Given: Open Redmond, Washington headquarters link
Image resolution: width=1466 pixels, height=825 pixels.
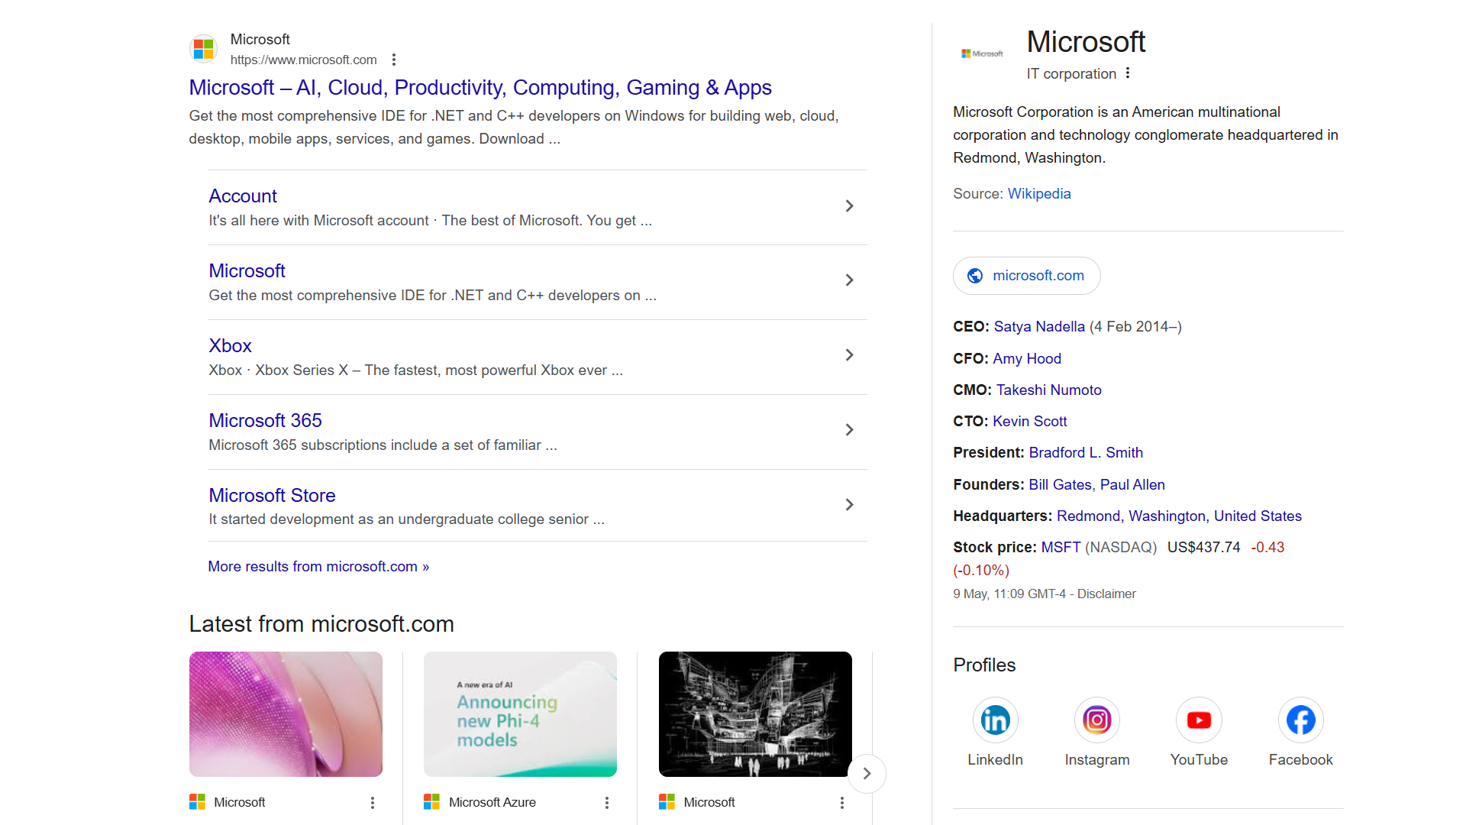Looking at the screenshot, I should 1179,516.
